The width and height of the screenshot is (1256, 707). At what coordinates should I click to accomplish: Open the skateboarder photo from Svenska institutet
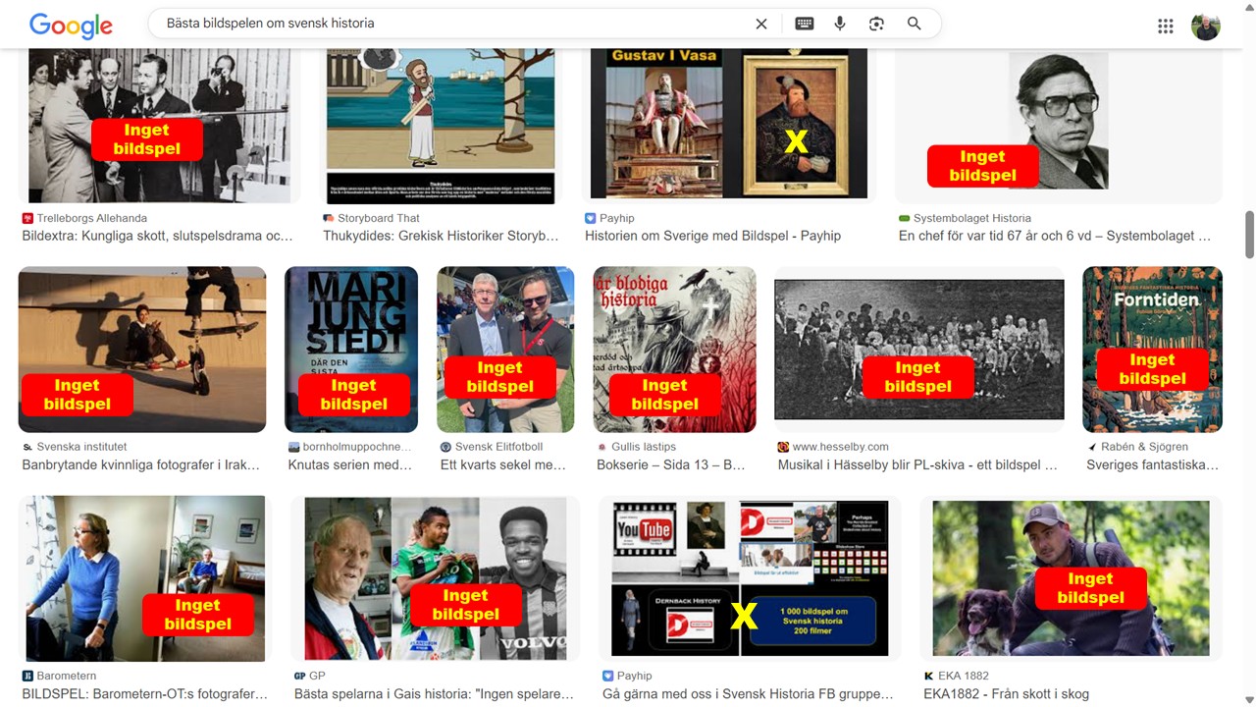pyautogui.click(x=142, y=350)
